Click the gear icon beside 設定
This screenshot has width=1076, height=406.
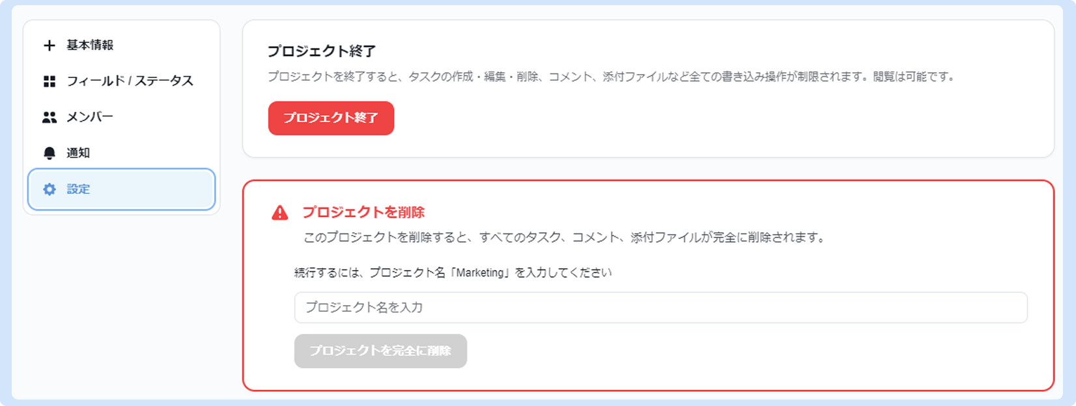click(50, 189)
